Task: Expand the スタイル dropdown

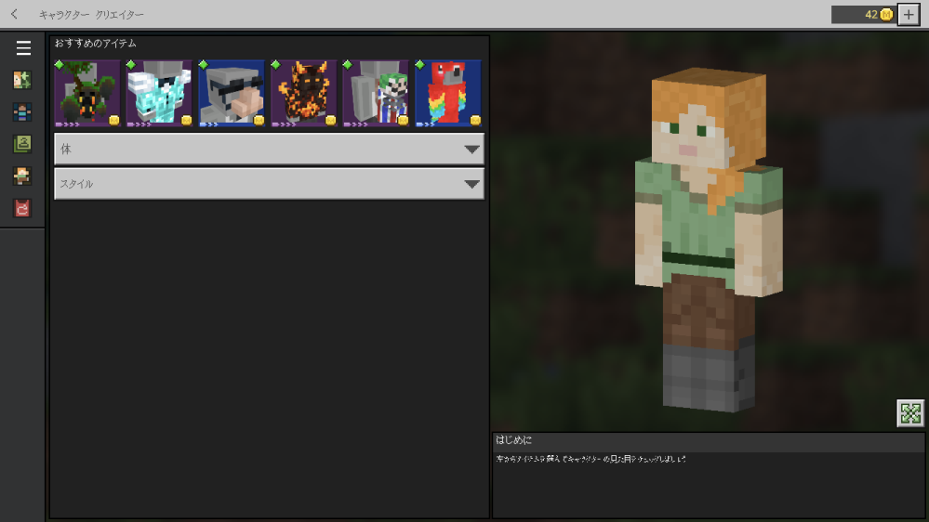Action: coord(269,184)
